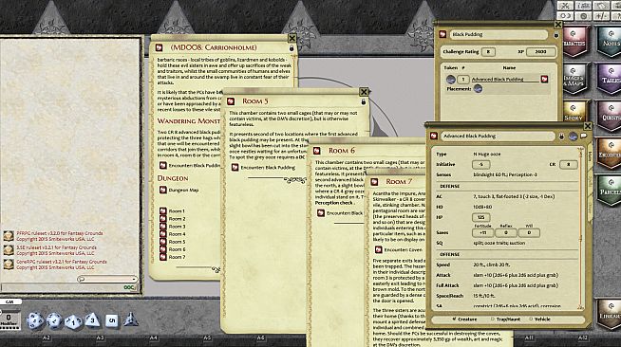Image resolution: width=621 pixels, height=347 pixels.
Task: Roll the die showing 3
Action: pyautogui.click(x=92, y=320)
